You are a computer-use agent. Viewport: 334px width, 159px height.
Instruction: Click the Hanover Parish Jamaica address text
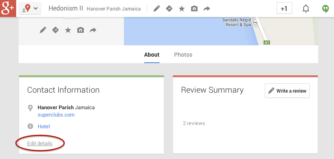pos(66,108)
